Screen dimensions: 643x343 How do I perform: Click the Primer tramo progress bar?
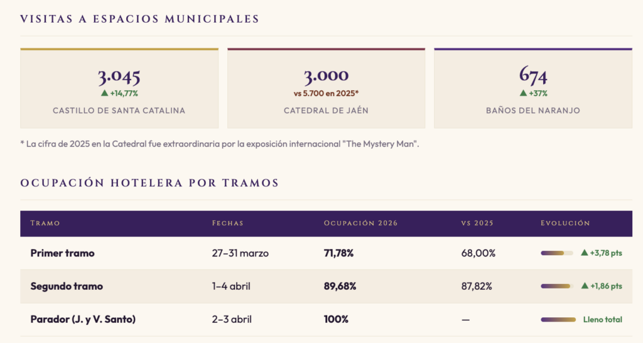click(557, 253)
